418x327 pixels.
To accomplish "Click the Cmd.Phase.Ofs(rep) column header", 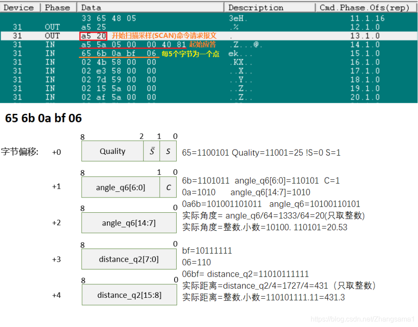I will pyautogui.click(x=366, y=7).
